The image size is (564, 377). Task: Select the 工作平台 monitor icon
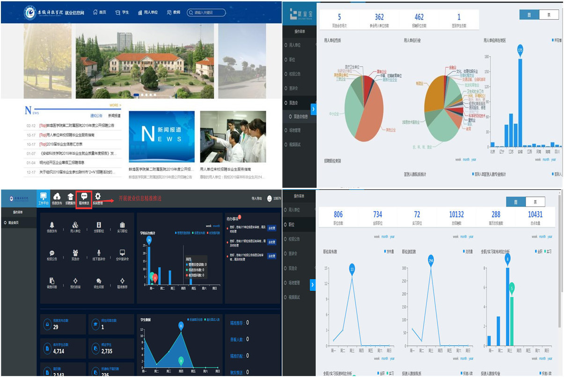pyautogui.click(x=44, y=197)
